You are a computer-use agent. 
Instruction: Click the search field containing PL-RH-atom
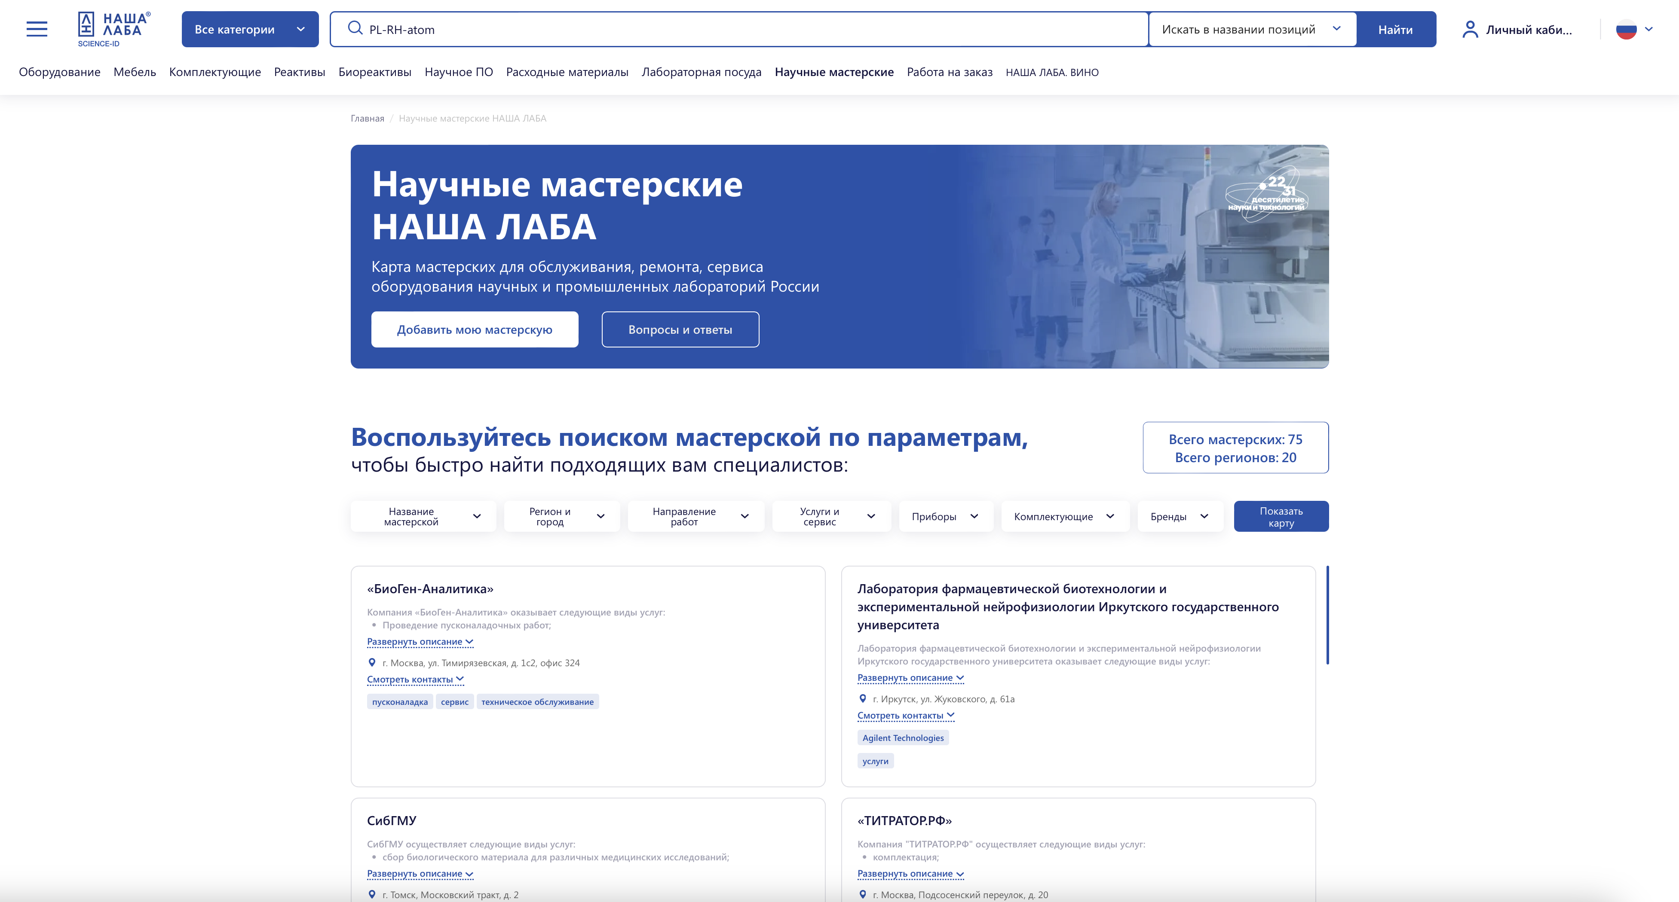coord(739,29)
